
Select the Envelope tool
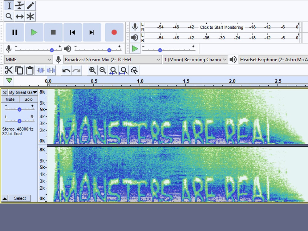pyautogui.click(x=20, y=6)
